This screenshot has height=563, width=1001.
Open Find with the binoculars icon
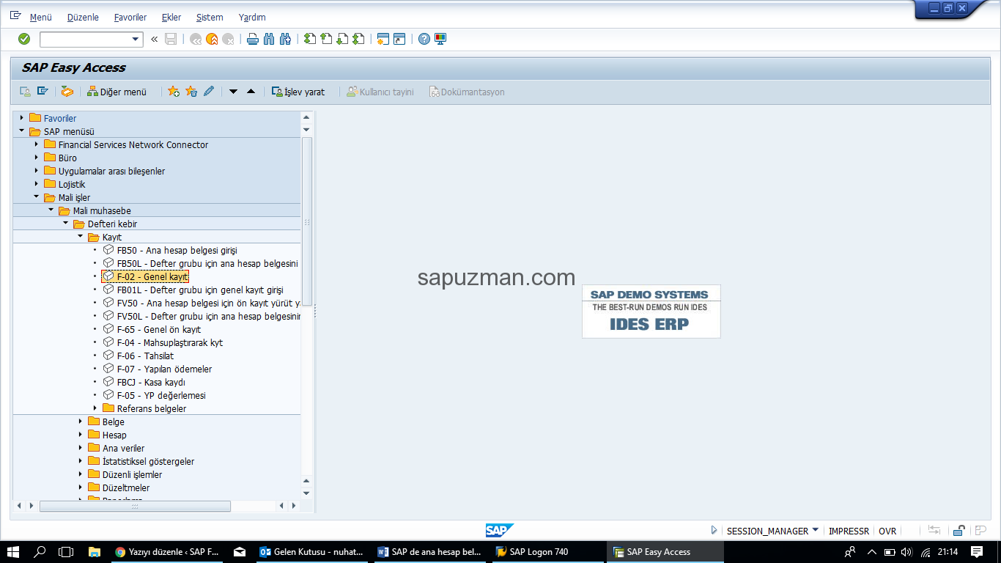tap(269, 39)
